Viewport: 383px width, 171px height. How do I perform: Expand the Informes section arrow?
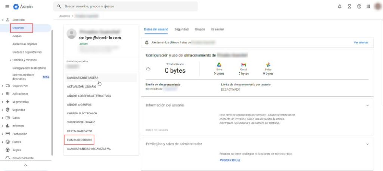(3, 126)
